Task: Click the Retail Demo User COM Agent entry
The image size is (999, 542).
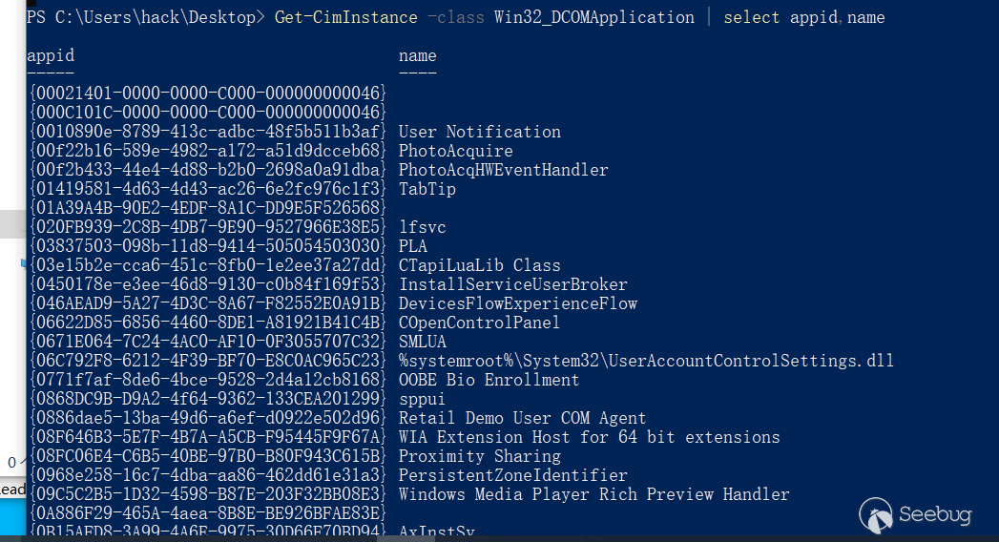Action: click(522, 418)
